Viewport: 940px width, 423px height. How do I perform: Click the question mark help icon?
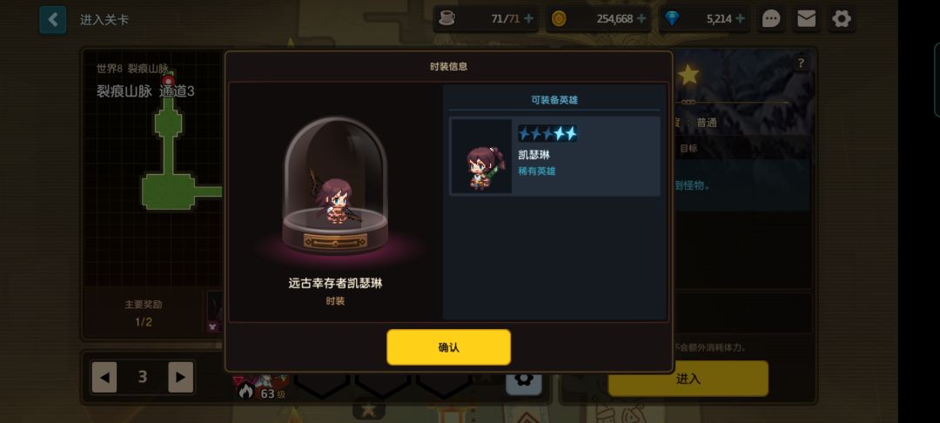[801, 63]
